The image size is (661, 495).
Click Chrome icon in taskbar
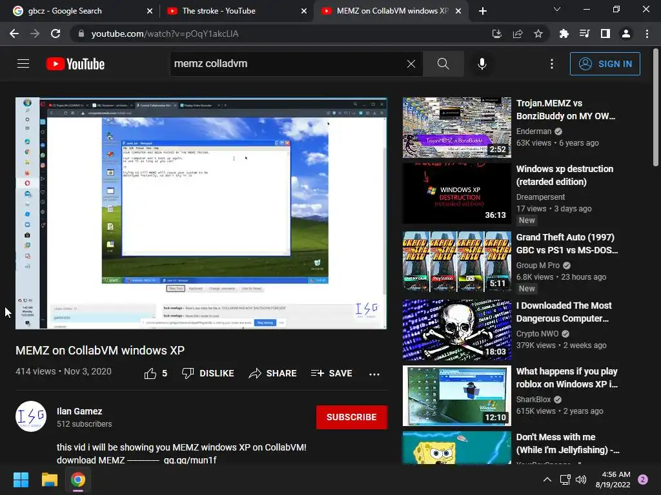click(x=78, y=480)
